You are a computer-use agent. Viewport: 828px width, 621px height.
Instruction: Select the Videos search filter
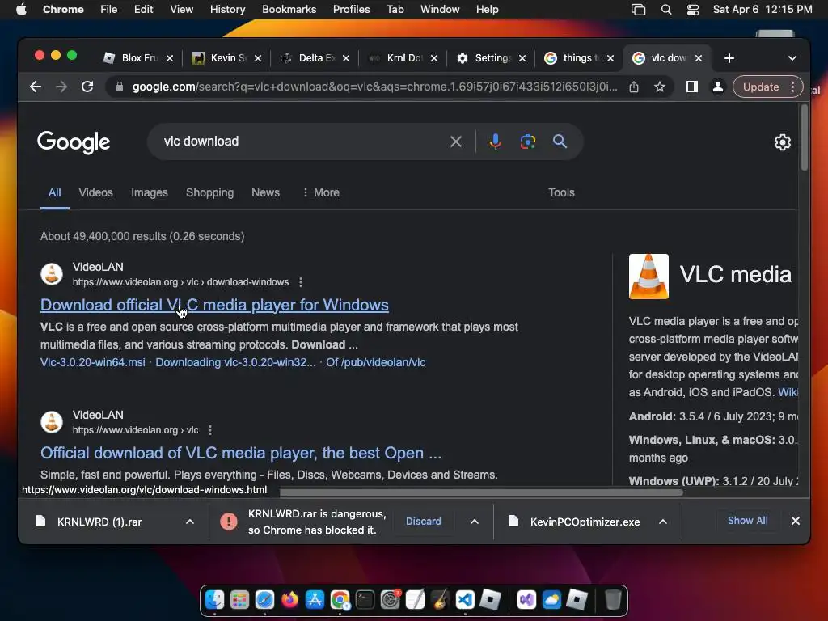click(95, 192)
